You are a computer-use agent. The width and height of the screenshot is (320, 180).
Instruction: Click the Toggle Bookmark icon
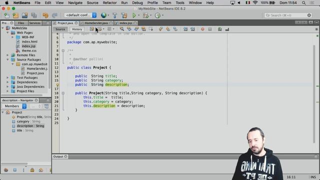[x=175, y=29]
